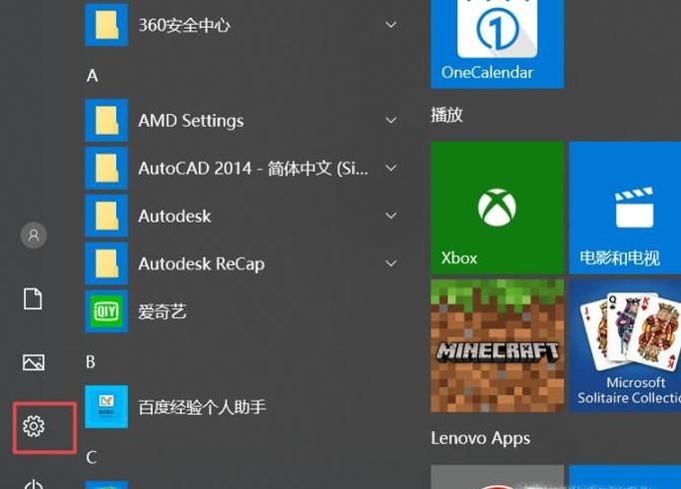Open Microsoft Solitaire Collection tile
Viewport: 681px width, 489px height.
coord(625,346)
